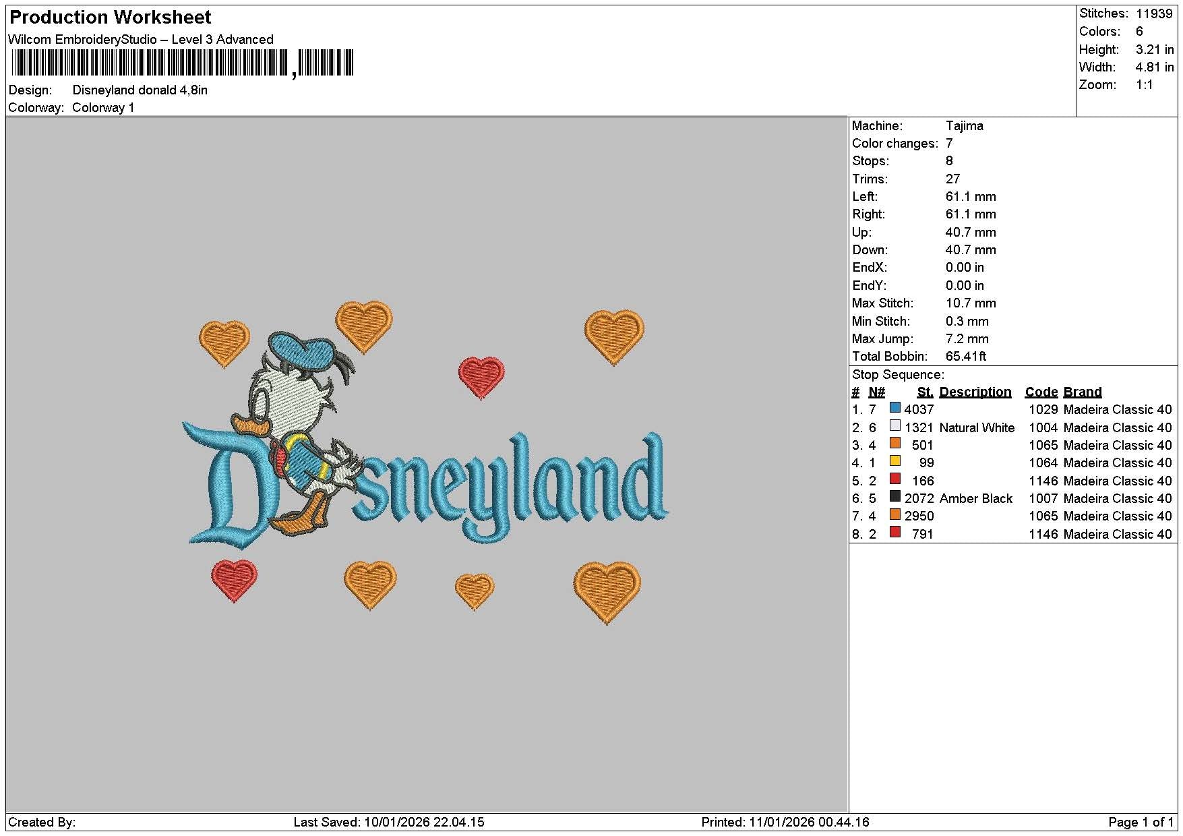Viewport: 1183px width, 836px height.
Task: Click the yellow swatch for thread 99
Action: pos(894,461)
